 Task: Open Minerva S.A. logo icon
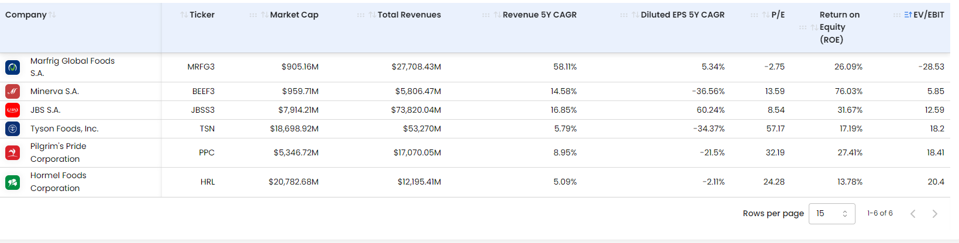click(x=13, y=91)
